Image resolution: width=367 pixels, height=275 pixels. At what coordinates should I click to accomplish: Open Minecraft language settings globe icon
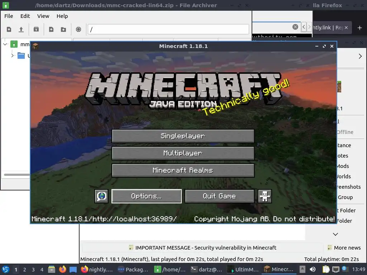click(x=101, y=196)
